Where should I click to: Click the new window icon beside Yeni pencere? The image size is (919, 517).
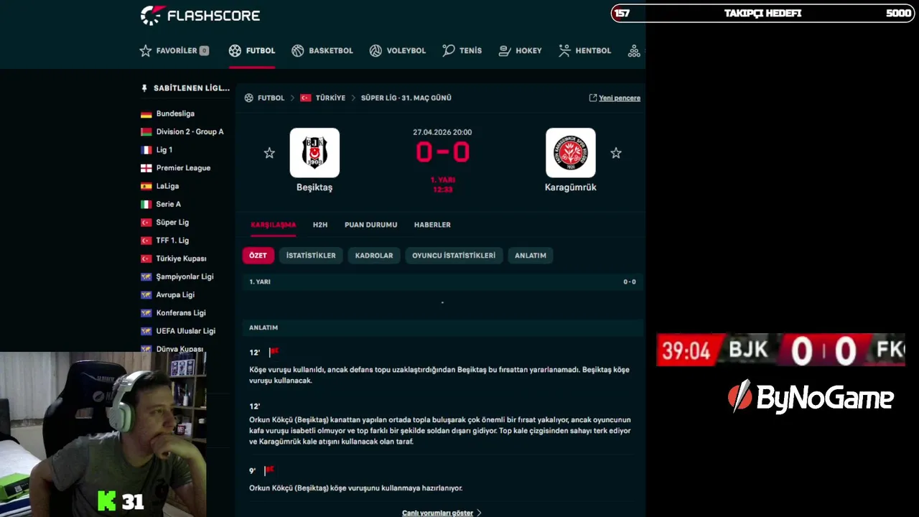point(593,98)
